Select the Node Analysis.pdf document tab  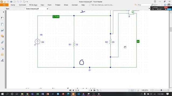(x=32, y=9)
